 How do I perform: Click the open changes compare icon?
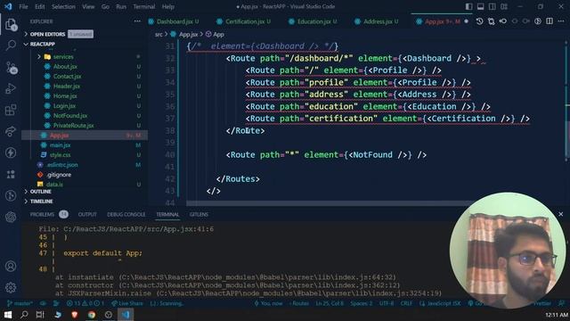pyautogui.click(x=491, y=21)
